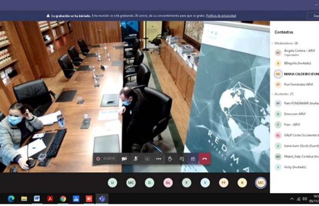Screen dimensions: 319x206
Task: Click the main conference room video feed
Action: pos(135,97)
